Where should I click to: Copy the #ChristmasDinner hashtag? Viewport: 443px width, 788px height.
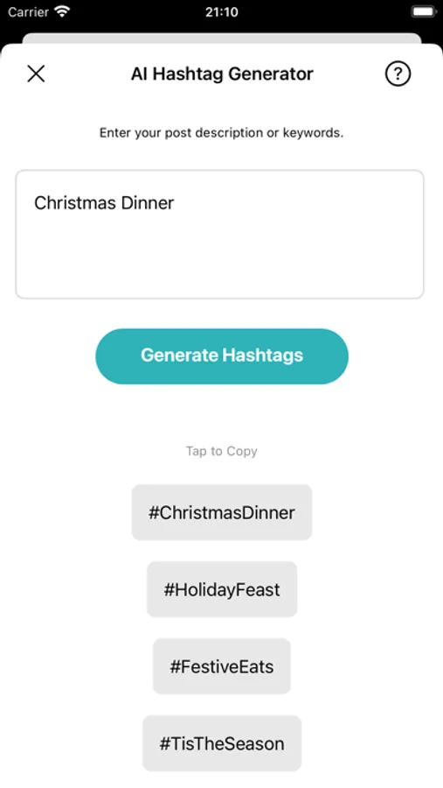tap(222, 512)
